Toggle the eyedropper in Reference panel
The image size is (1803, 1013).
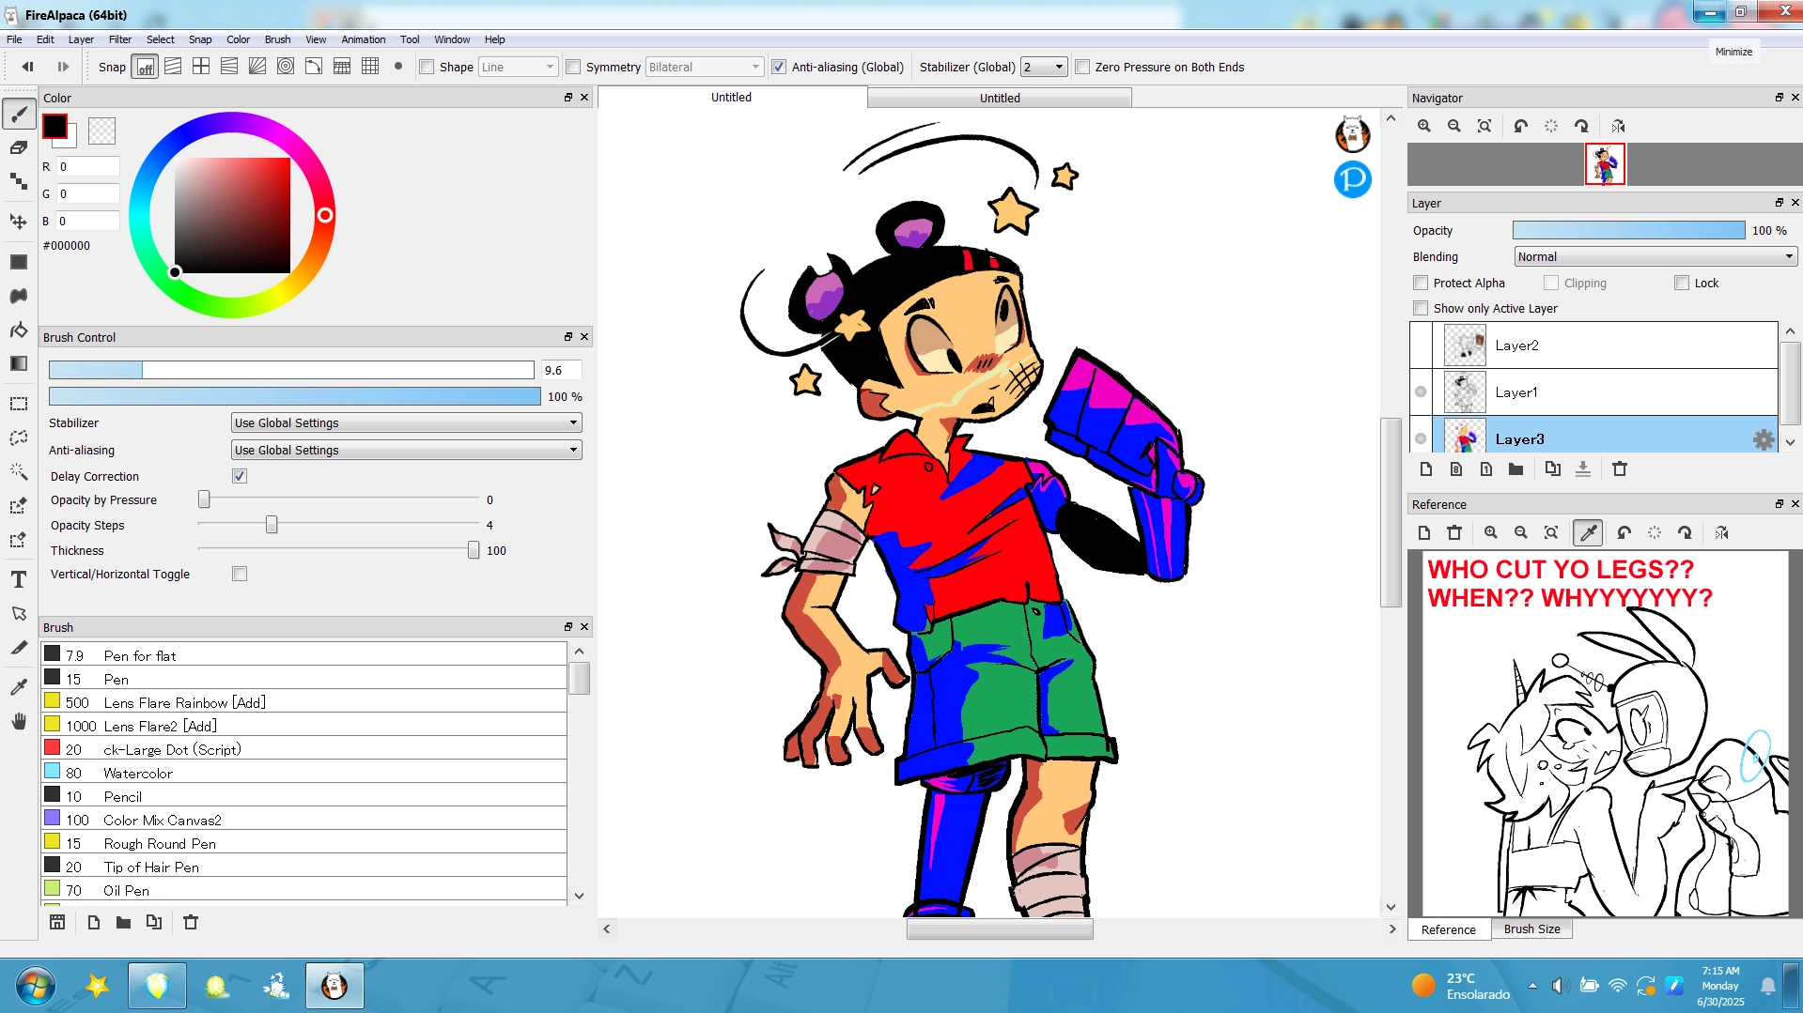(x=1589, y=533)
